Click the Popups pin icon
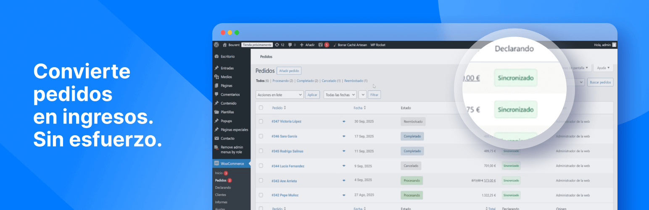The height and width of the screenshot is (210, 649). click(x=216, y=121)
